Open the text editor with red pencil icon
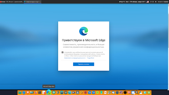 click(x=44, y=93)
